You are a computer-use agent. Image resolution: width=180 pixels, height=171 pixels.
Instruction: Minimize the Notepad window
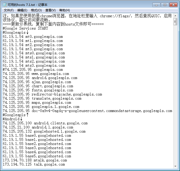coord(156,5)
